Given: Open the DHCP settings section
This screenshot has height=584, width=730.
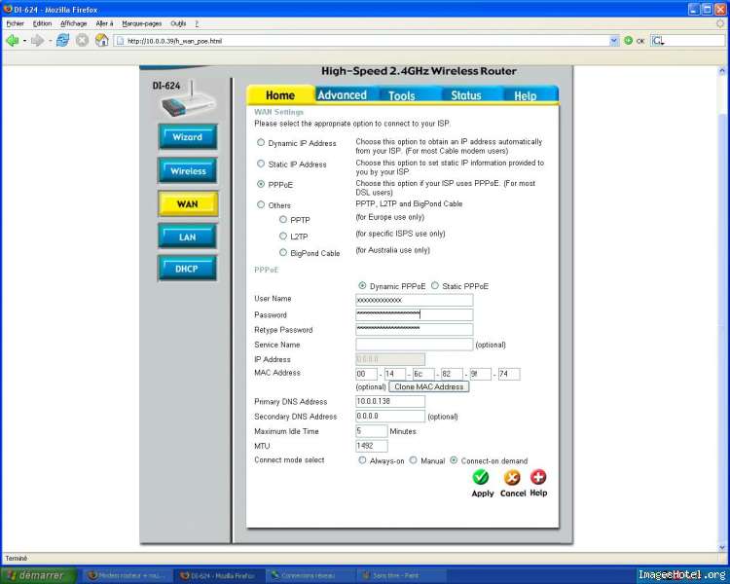Looking at the screenshot, I should 188,269.
